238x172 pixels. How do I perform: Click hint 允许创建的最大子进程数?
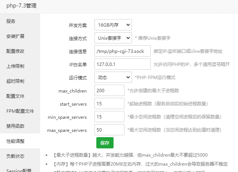click(x=153, y=91)
